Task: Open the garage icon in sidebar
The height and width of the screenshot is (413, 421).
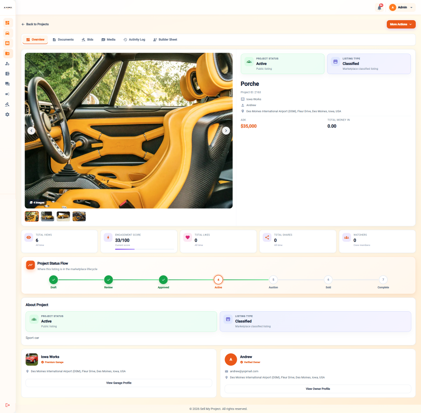Action: pyautogui.click(x=7, y=43)
